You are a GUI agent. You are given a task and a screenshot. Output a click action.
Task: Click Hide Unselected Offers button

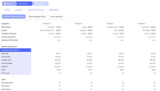coord(37,16)
